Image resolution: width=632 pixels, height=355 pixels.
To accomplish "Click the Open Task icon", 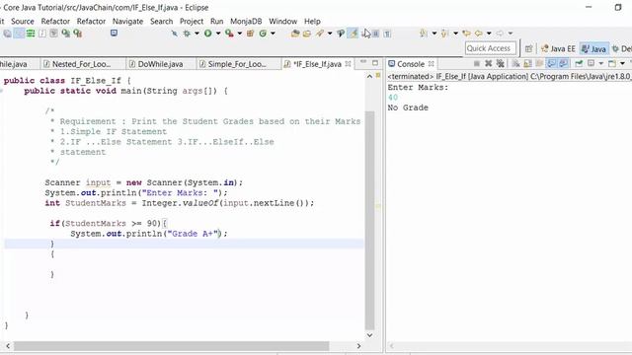I will [x=307, y=34].
